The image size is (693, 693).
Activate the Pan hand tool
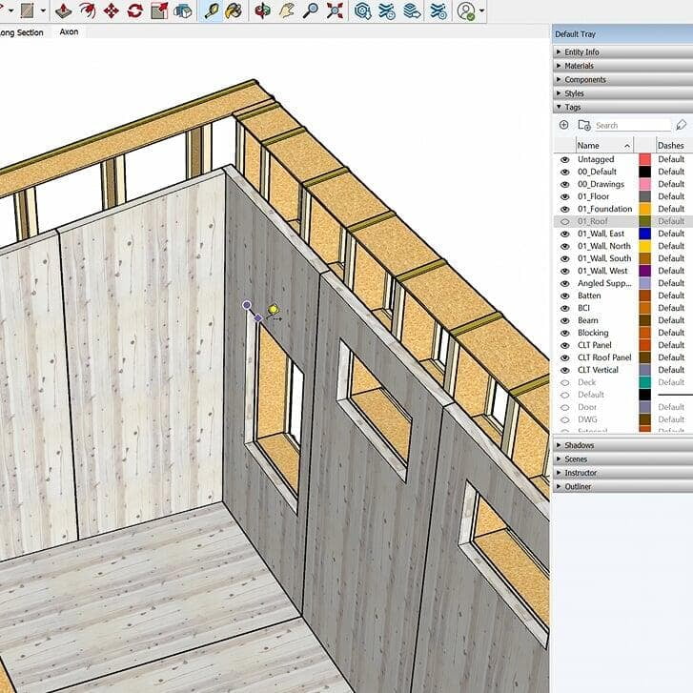point(287,11)
